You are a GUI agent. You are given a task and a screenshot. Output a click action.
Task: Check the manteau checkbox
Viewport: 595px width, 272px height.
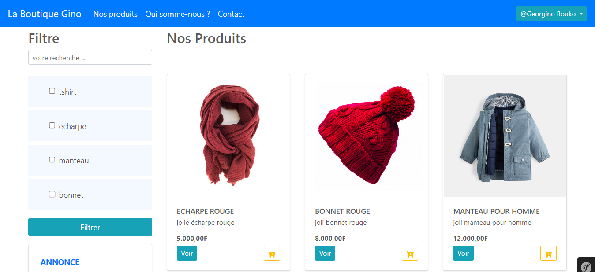point(52,159)
